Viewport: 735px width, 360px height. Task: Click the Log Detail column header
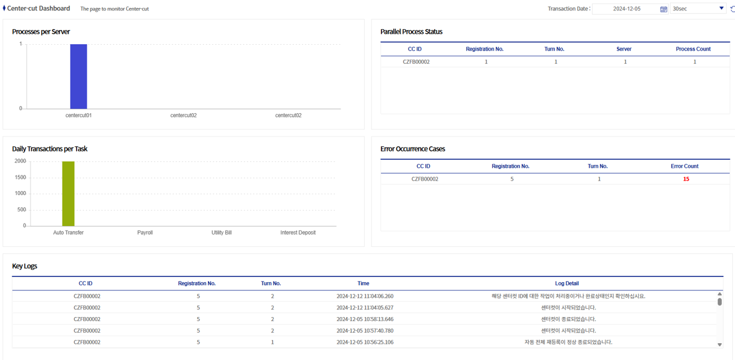567,283
